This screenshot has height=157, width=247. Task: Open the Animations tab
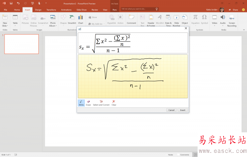tap(66, 10)
